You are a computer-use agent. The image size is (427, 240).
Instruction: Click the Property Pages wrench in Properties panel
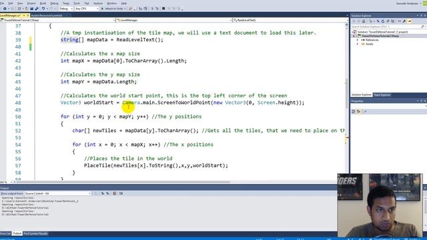[x=365, y=112]
